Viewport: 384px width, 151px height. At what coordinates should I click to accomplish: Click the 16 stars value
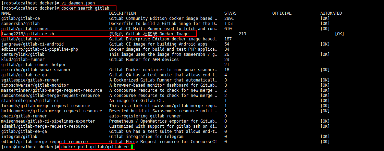[226, 70]
